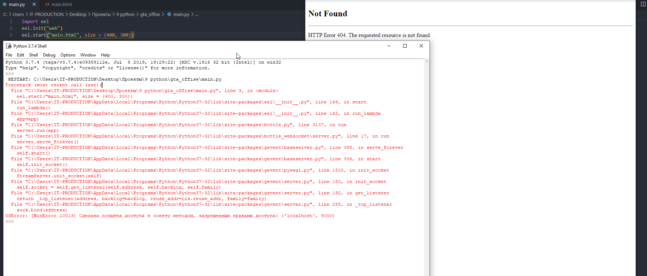Screen dimensions: 647x276
Task: Open the Help menu in Python Shell
Action: pyautogui.click(x=105, y=55)
